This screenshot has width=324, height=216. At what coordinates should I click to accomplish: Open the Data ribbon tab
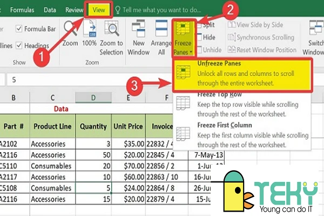50,10
